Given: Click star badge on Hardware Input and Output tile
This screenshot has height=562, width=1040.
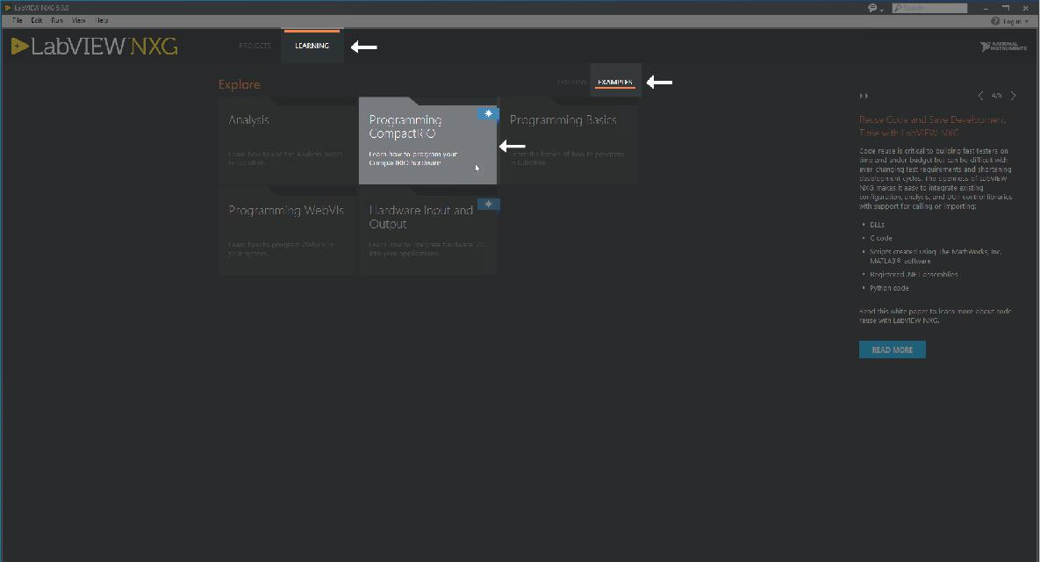Looking at the screenshot, I should tap(488, 204).
